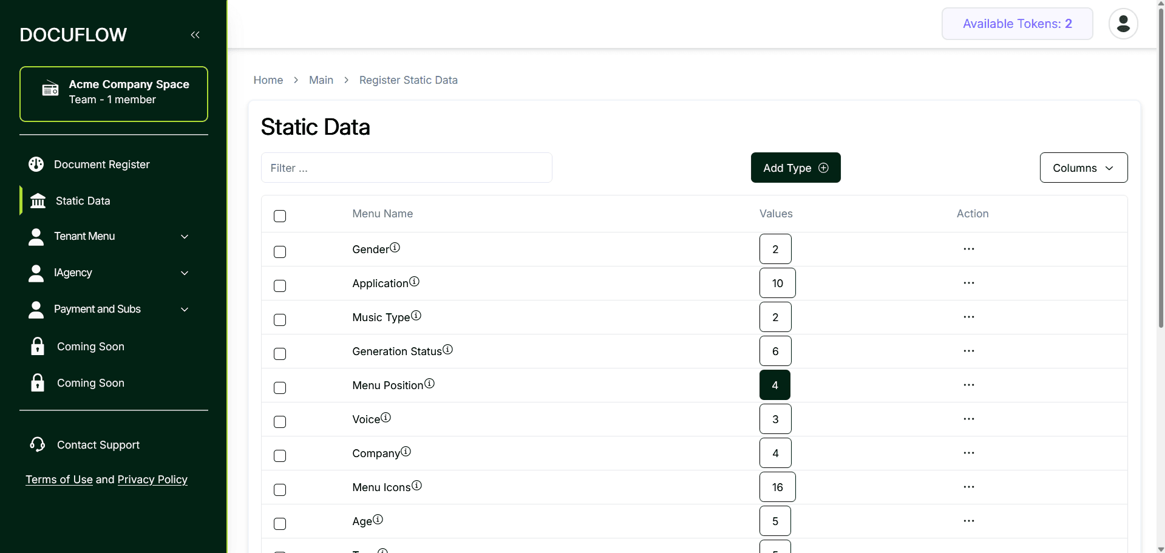The width and height of the screenshot is (1165, 553).
Task: Click the page's vertical scrollbar
Action: (x=1161, y=182)
